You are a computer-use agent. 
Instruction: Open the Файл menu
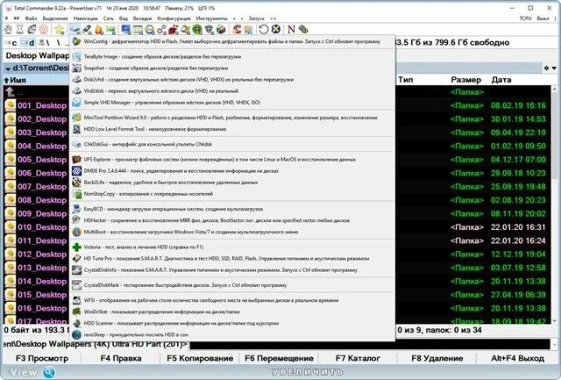click(x=32, y=18)
